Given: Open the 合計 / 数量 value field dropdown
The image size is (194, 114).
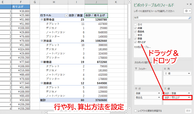Looking at the screenshot, I should click(189, 93).
